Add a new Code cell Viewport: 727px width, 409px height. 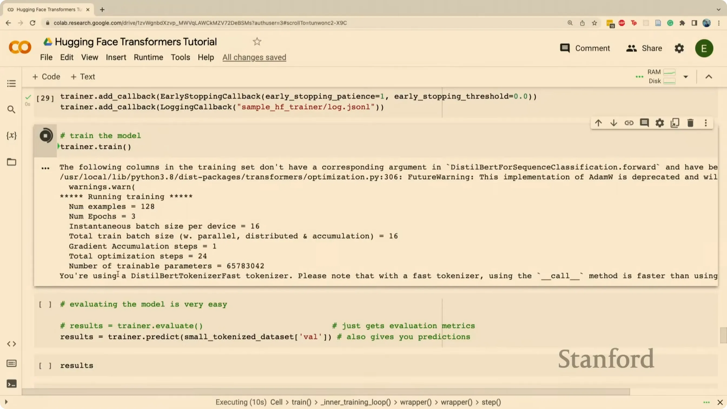click(x=46, y=77)
